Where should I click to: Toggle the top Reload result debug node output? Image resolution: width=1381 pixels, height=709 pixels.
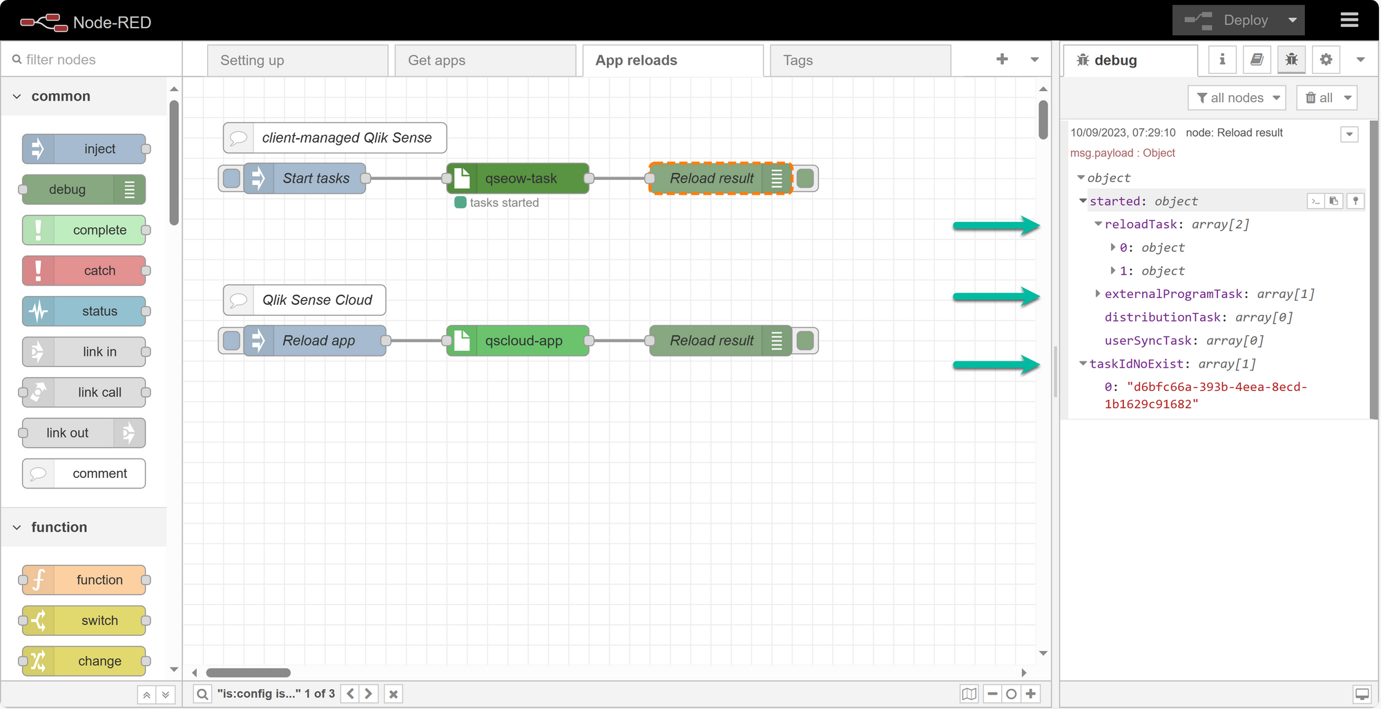pos(805,179)
